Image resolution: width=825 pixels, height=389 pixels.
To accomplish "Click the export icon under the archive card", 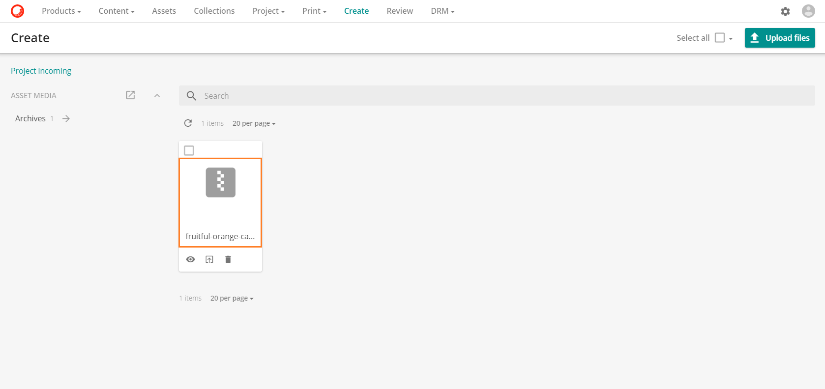I will coord(209,259).
